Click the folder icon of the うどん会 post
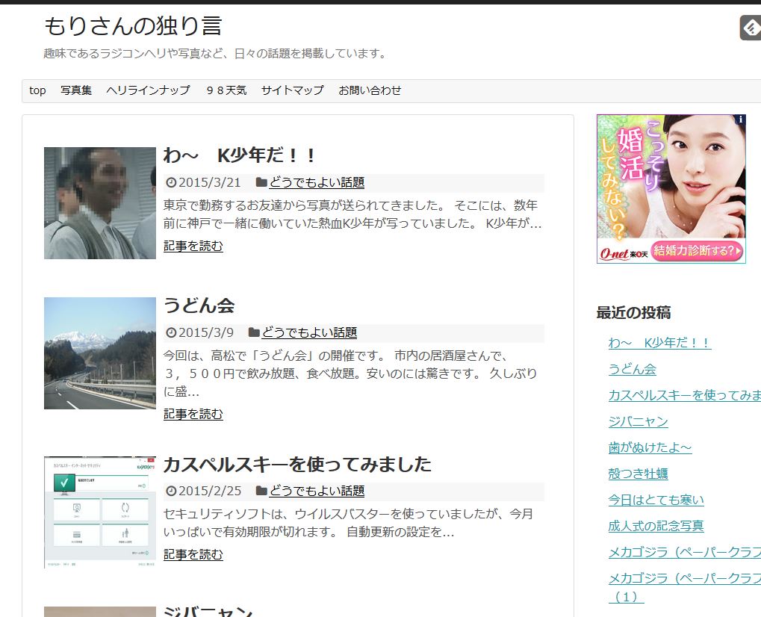 click(x=254, y=332)
